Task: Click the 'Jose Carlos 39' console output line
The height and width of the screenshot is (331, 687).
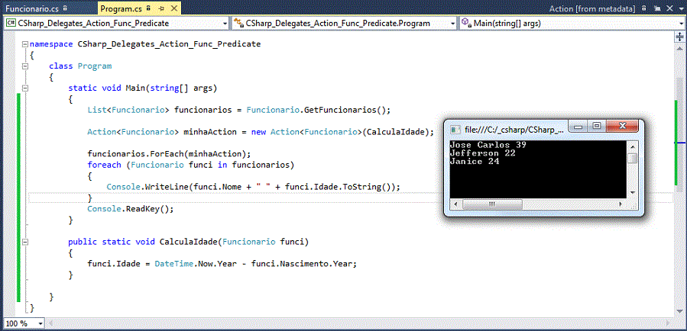Action: point(488,145)
